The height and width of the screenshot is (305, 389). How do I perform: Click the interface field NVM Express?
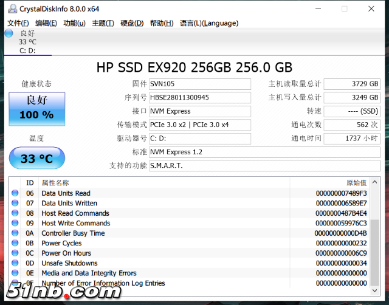click(x=200, y=111)
